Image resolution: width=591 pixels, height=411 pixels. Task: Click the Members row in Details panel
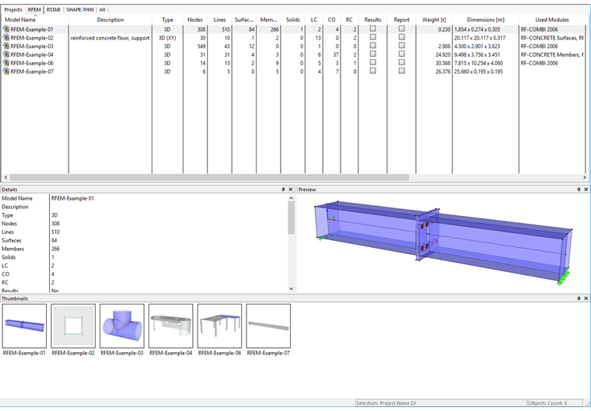(145, 249)
